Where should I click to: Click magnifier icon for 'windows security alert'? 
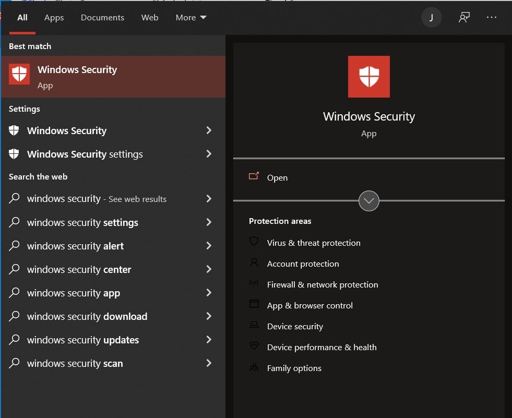[14, 246]
